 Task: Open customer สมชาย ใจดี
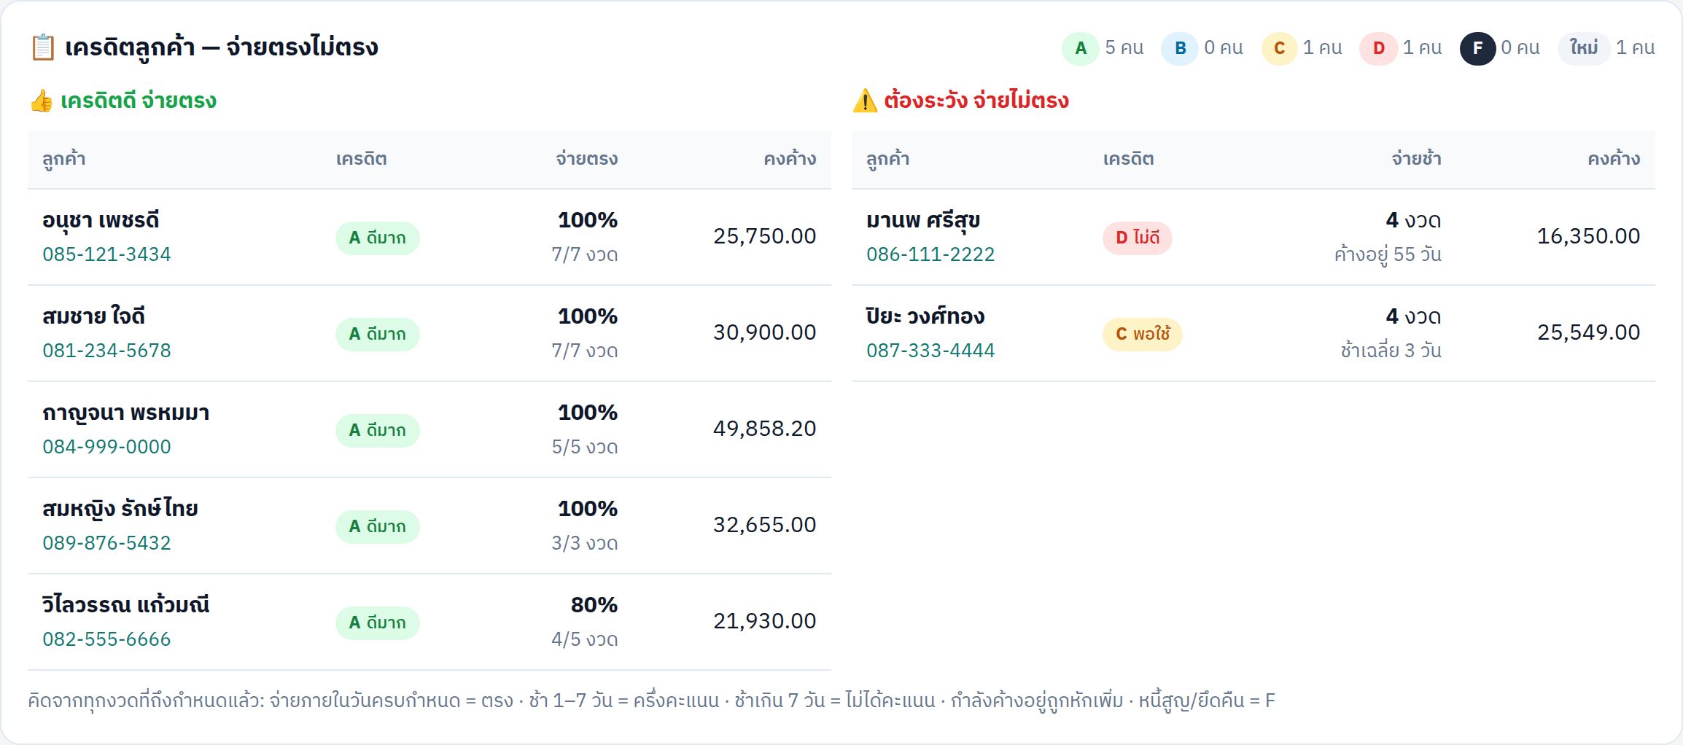point(93,316)
